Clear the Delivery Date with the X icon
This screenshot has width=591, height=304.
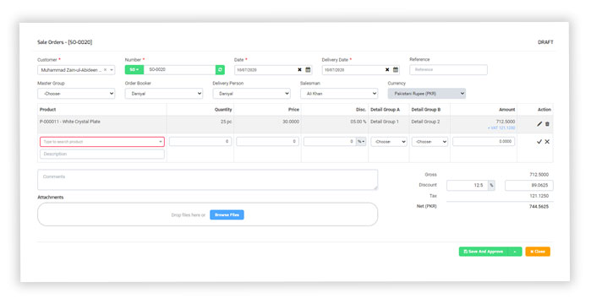point(387,69)
